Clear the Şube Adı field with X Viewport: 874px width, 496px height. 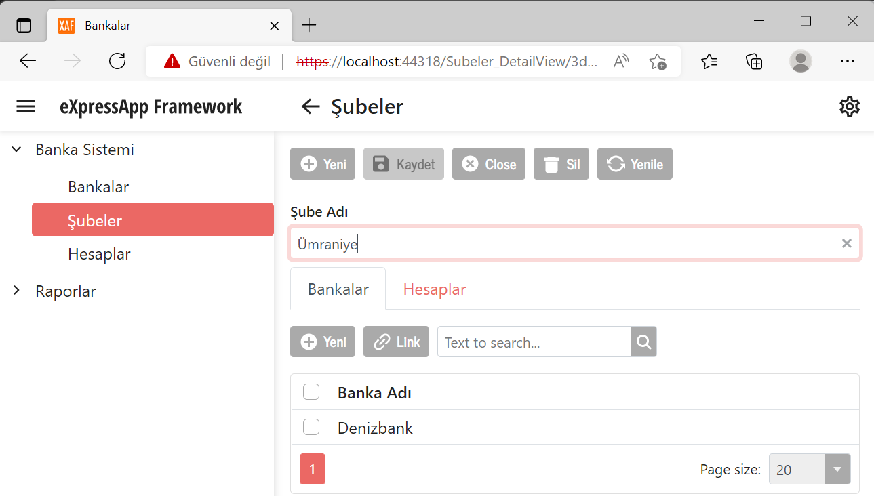(x=846, y=243)
